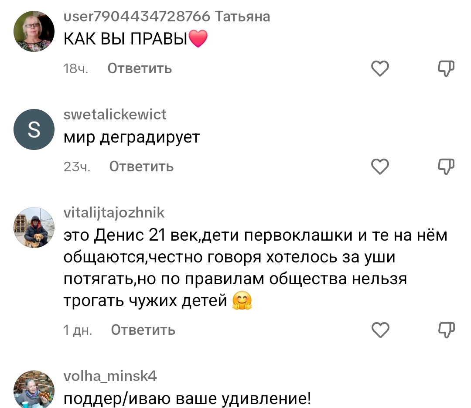Like vitalijtajozhnik's comment with the heart

(380, 330)
